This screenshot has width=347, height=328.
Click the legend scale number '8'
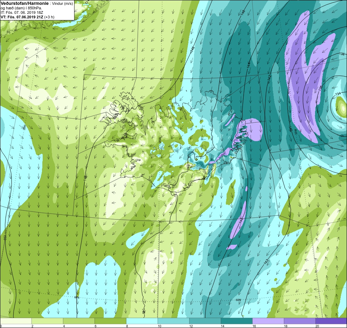click(127, 326)
